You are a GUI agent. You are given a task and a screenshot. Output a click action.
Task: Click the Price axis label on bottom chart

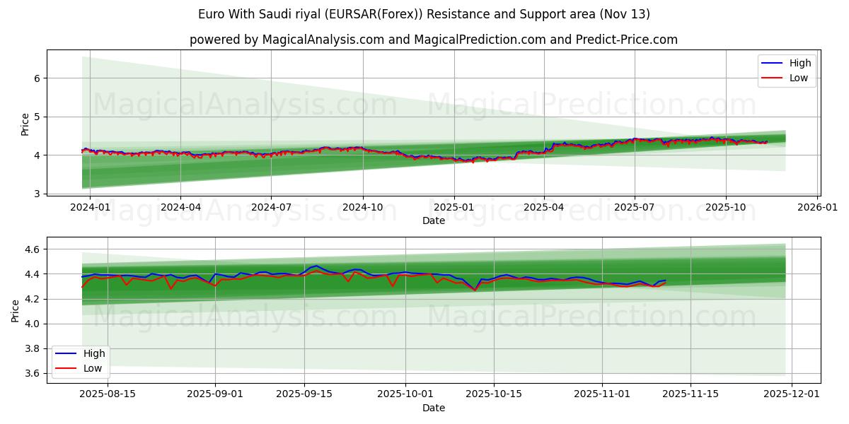(x=16, y=309)
